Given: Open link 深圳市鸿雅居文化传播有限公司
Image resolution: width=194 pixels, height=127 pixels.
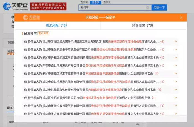Looking at the screenshot, I should (62, 90).
